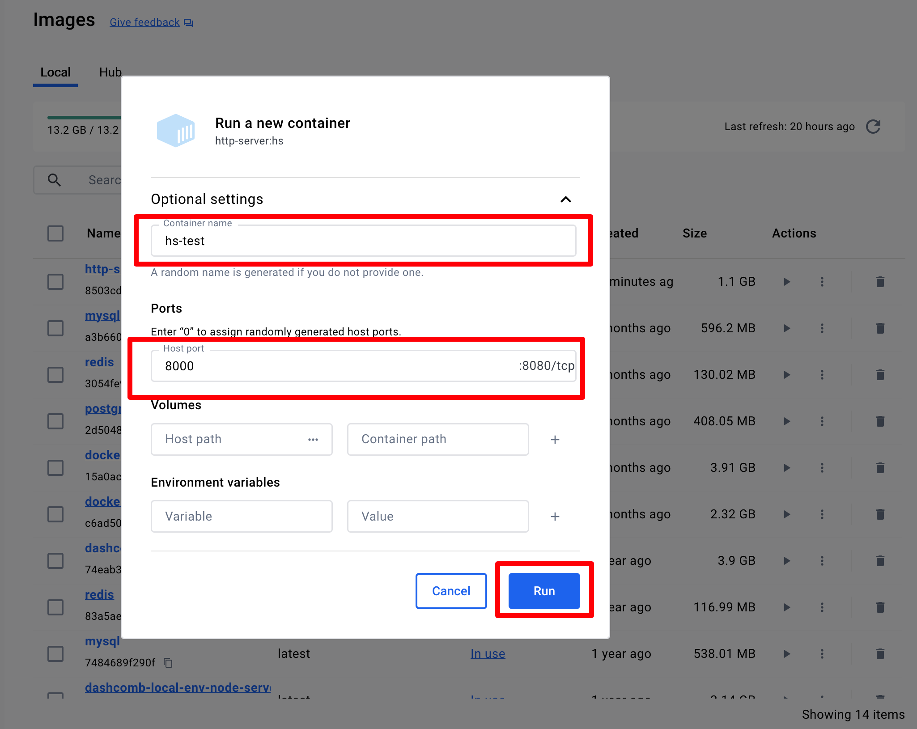
Task: Run the 596.2 MB image
Action: [787, 328]
